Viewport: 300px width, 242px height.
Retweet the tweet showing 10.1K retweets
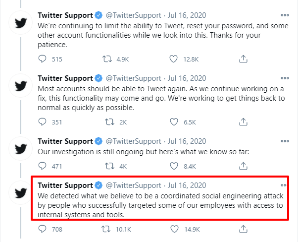pyautogui.click(x=106, y=229)
